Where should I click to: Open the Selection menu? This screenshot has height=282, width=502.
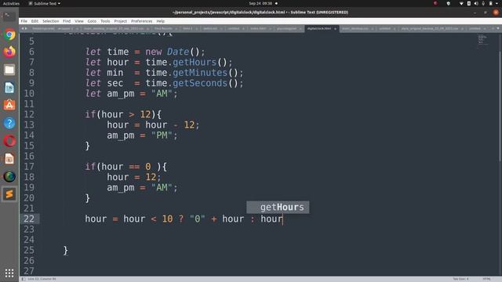click(x=50, y=21)
